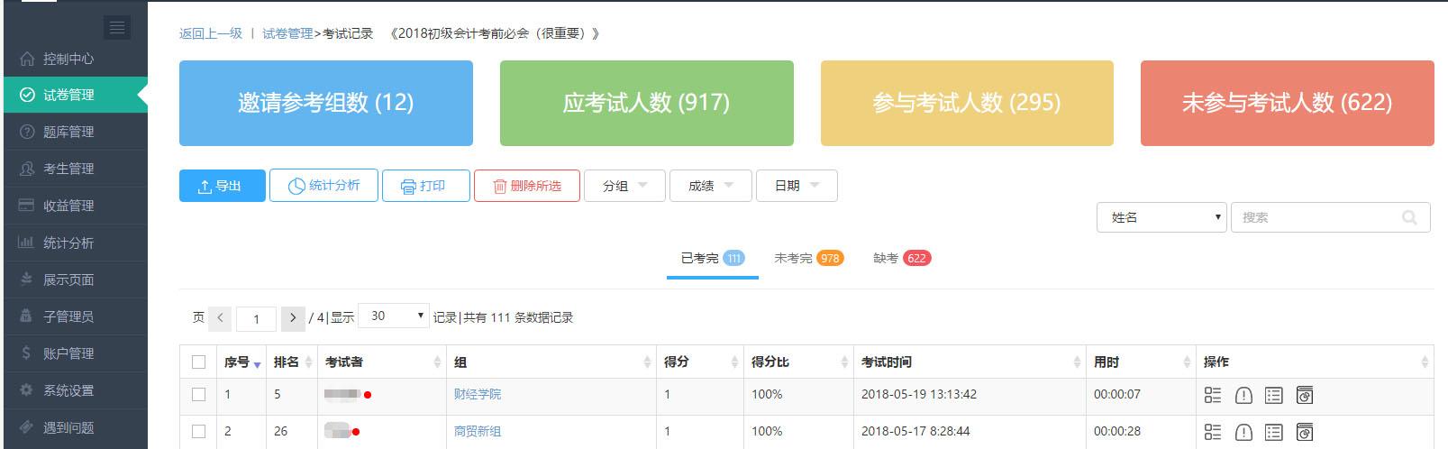Open 系统设置 in the sidebar
Viewport: 1448px width, 449px height.
tap(74, 390)
